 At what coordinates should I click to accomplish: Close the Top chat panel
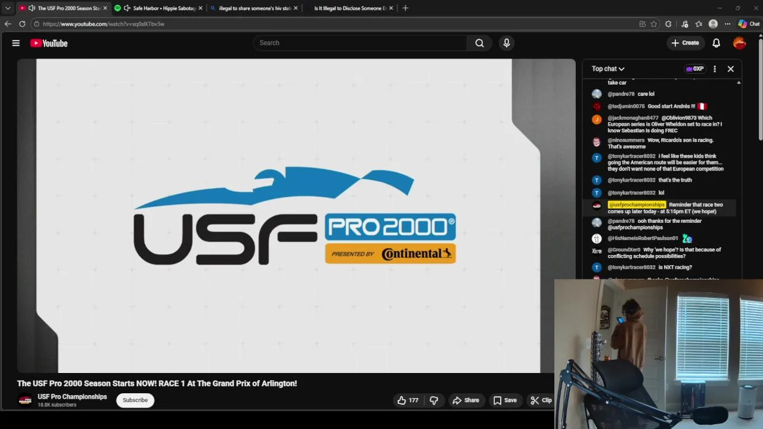click(730, 69)
